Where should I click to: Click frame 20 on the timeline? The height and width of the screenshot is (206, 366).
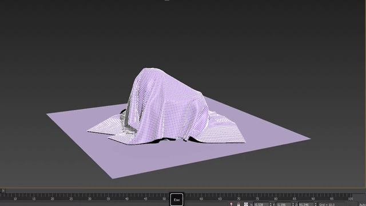(x=52, y=199)
